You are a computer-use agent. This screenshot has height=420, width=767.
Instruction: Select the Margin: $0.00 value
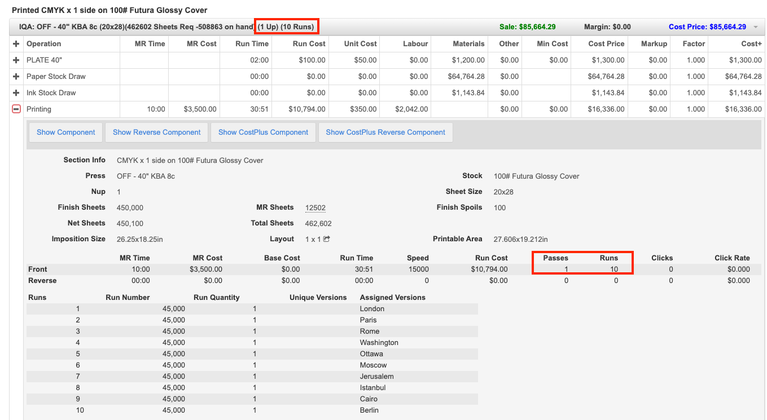[x=607, y=27]
